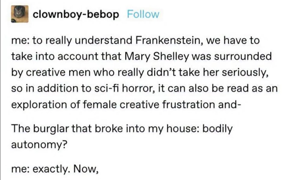This screenshot has width=282, height=180.
Task: Follow the clownboy-bebop blog
Action: (x=143, y=14)
